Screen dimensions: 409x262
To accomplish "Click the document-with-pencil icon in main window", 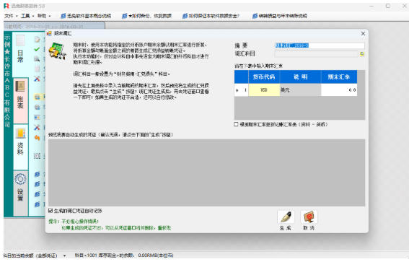I will (38, 40).
